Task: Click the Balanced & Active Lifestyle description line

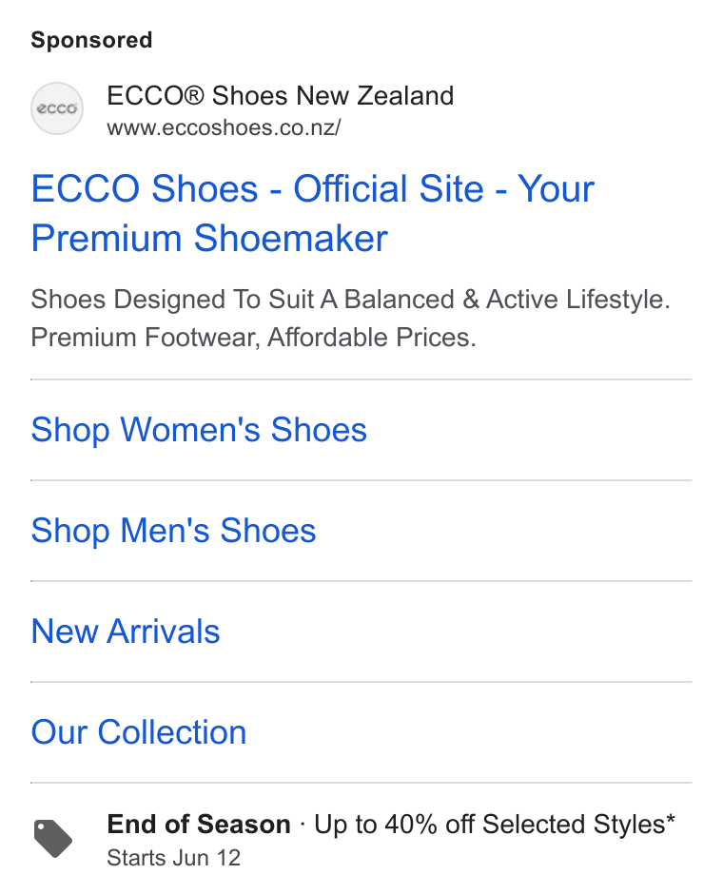Action: point(350,300)
